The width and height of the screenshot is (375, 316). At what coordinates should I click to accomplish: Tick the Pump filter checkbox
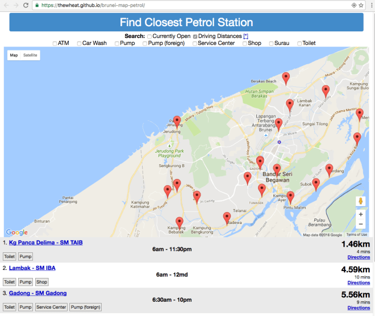click(x=117, y=44)
